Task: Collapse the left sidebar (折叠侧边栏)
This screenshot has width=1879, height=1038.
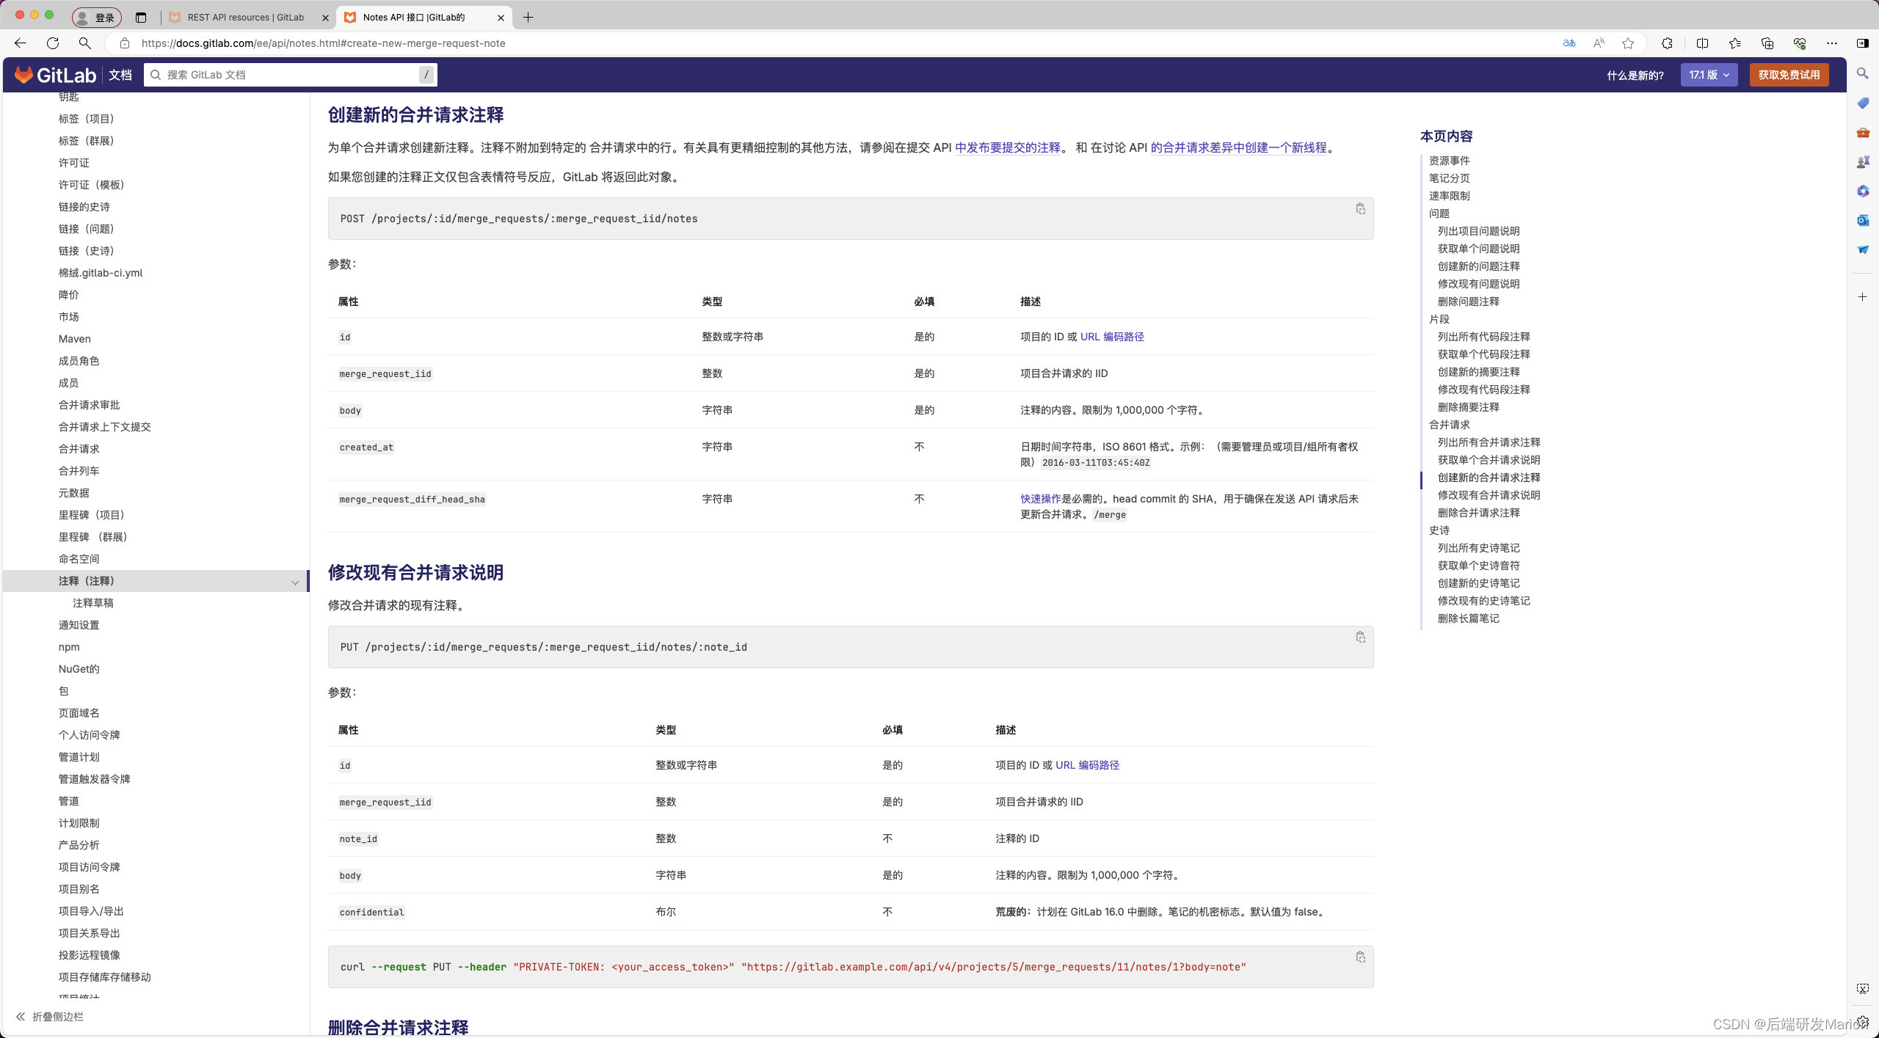Action: 50,1016
